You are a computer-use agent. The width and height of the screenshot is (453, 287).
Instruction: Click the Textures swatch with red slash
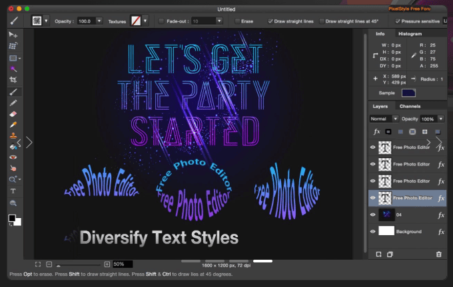(x=136, y=21)
